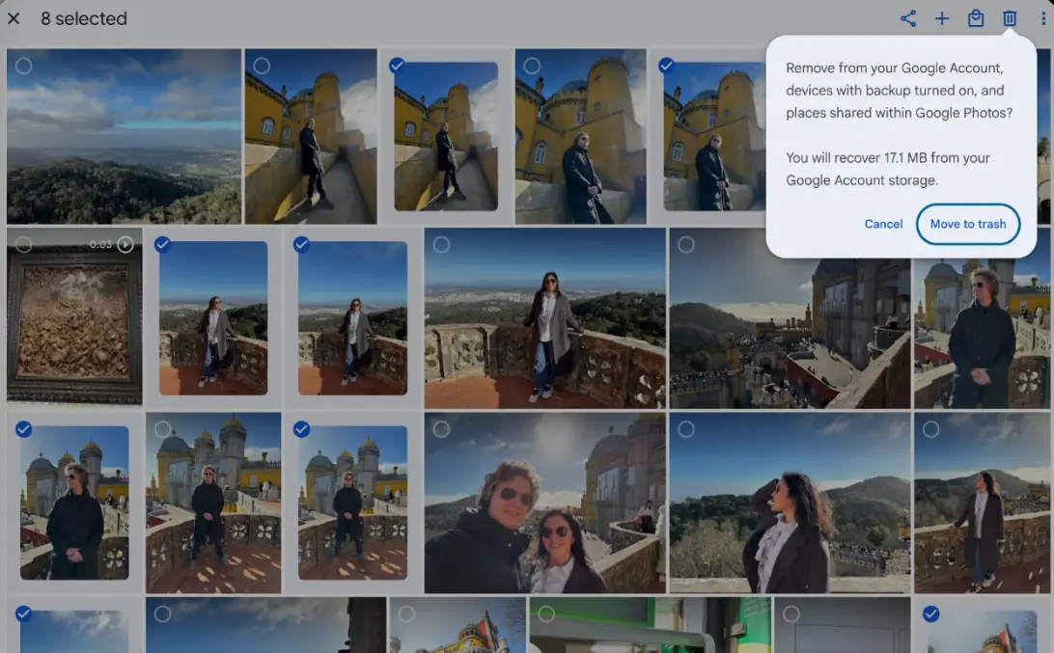Open the order photo prints option

976,17
